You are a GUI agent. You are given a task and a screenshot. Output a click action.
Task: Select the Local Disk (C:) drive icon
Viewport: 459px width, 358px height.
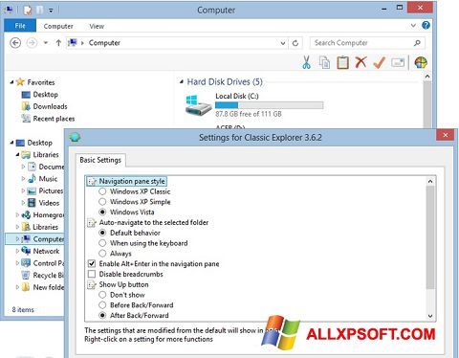[198, 105]
